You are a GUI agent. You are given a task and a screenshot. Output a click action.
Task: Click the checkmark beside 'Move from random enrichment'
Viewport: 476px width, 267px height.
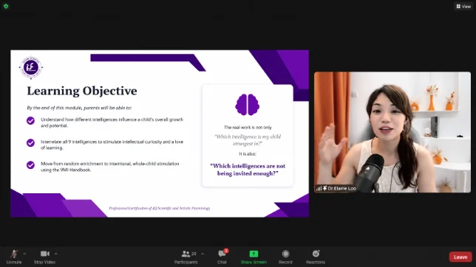coord(30,164)
